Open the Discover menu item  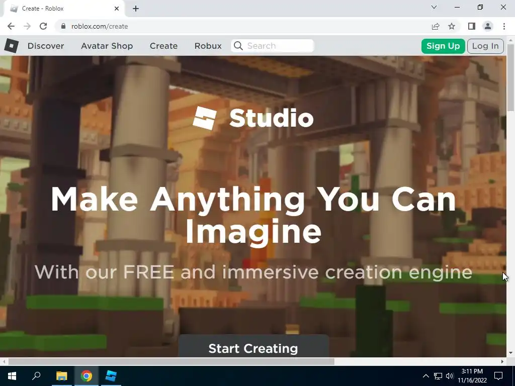click(x=46, y=46)
